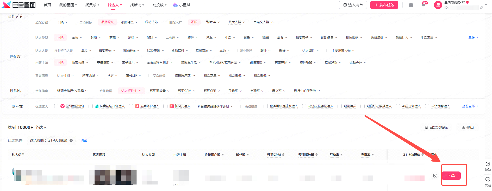Open the 预期CPM filter dropdown

[x=186, y=91]
